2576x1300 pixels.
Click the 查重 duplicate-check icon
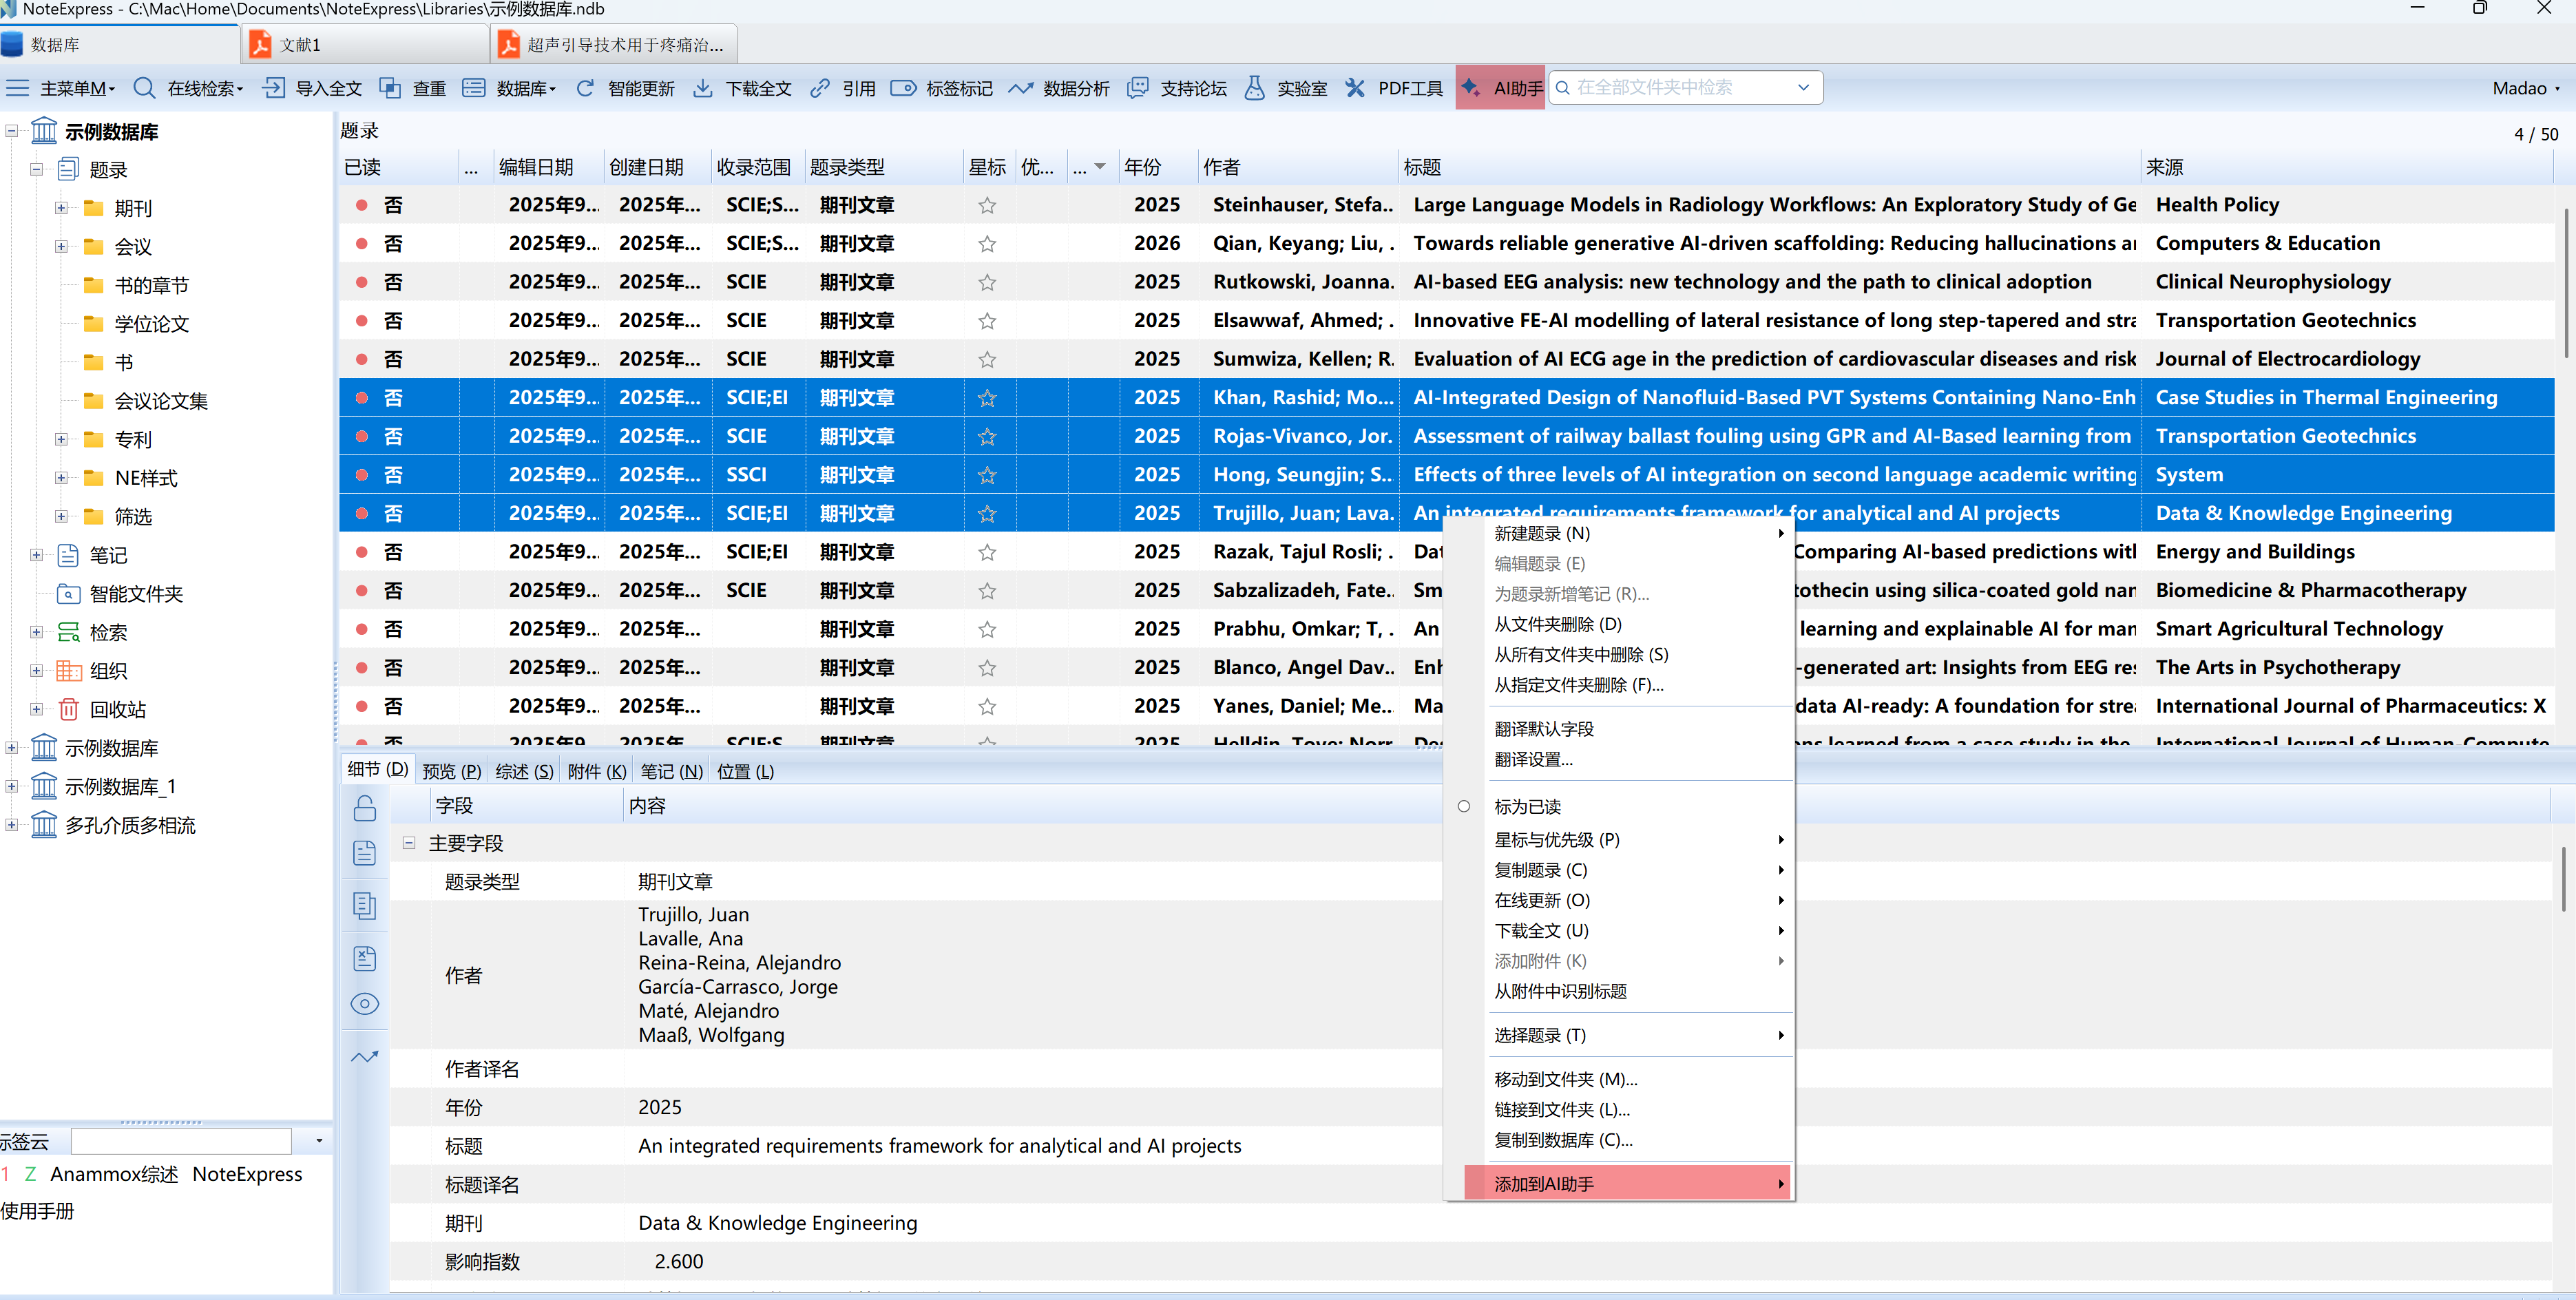390,88
